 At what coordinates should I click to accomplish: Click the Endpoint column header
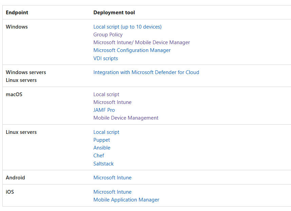pos(17,12)
